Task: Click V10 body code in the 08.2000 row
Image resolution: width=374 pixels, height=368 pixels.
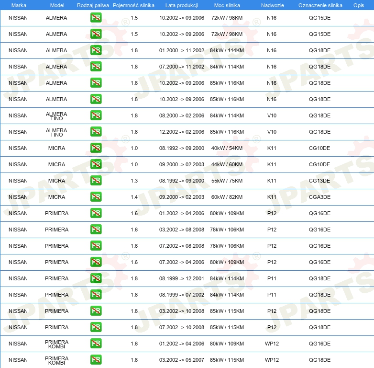Action: point(272,115)
